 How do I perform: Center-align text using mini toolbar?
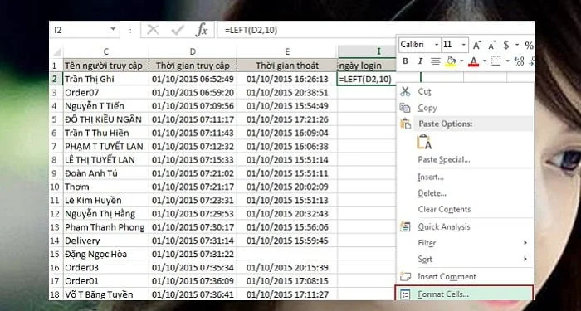click(x=436, y=61)
